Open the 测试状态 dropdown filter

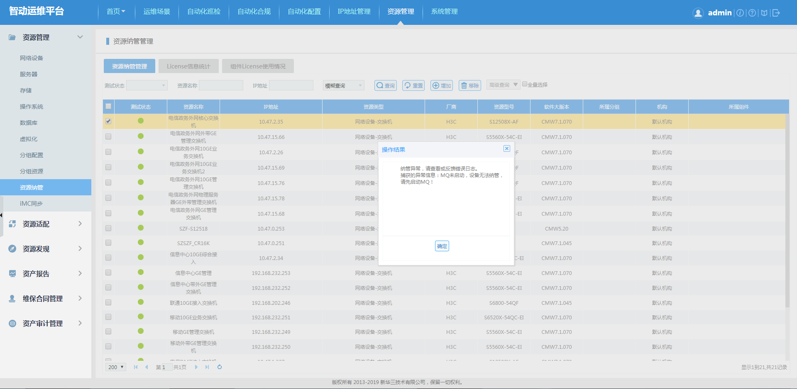(x=147, y=85)
